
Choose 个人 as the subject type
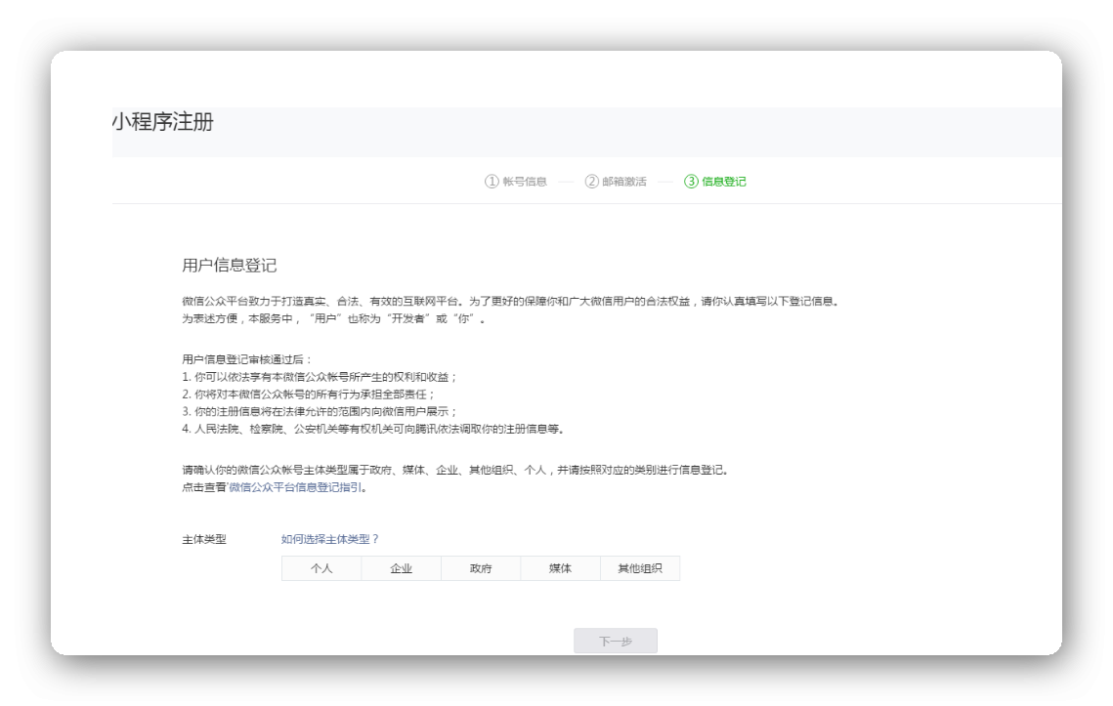point(321,568)
